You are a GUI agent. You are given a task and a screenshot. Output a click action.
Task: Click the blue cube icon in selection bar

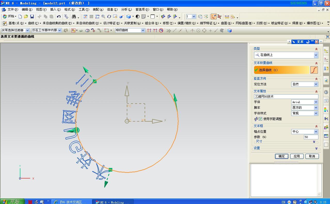229,30
